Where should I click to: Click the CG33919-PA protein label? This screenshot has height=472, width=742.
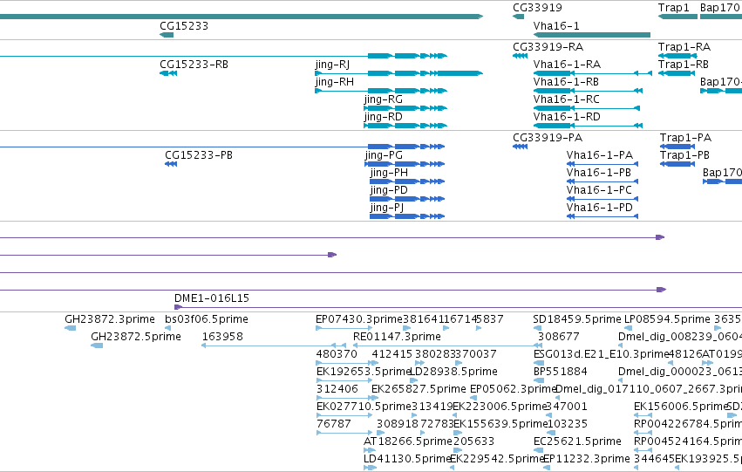click(548, 138)
